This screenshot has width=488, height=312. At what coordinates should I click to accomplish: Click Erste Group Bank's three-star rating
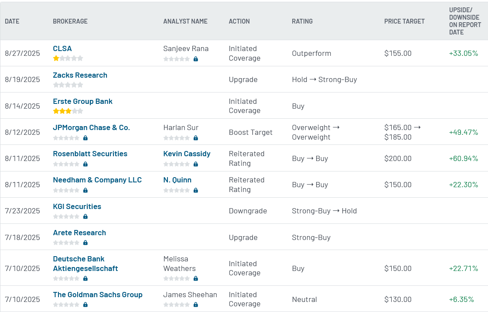click(x=68, y=111)
